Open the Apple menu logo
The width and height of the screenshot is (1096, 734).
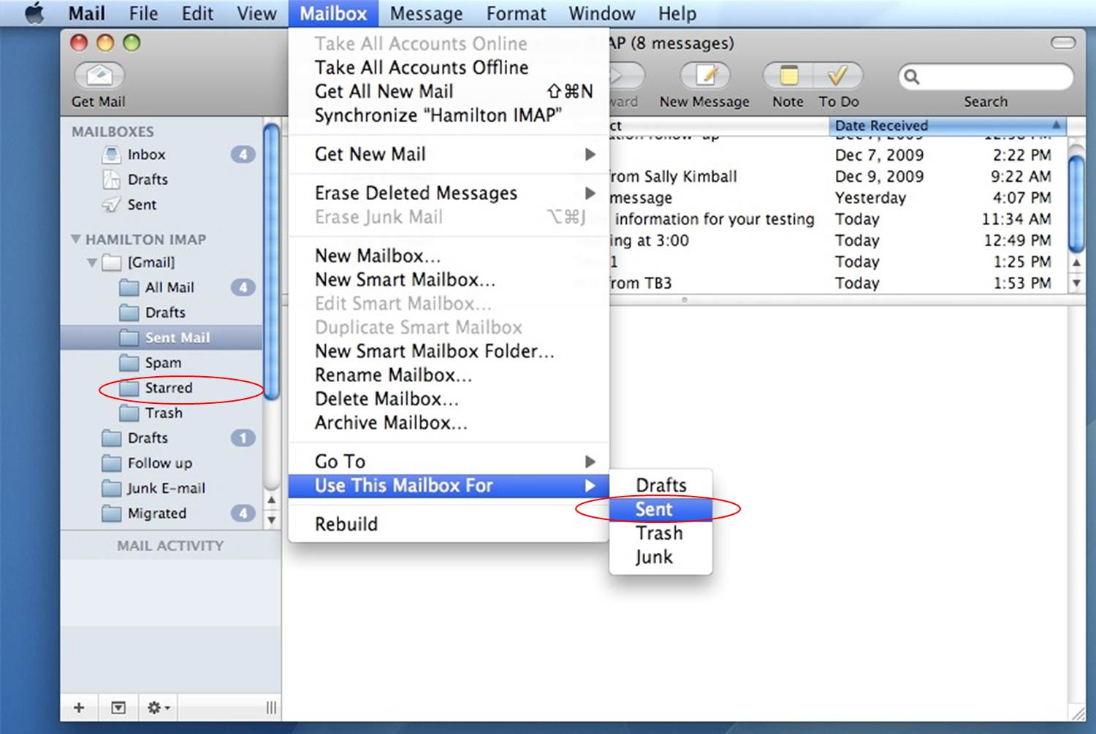(34, 13)
